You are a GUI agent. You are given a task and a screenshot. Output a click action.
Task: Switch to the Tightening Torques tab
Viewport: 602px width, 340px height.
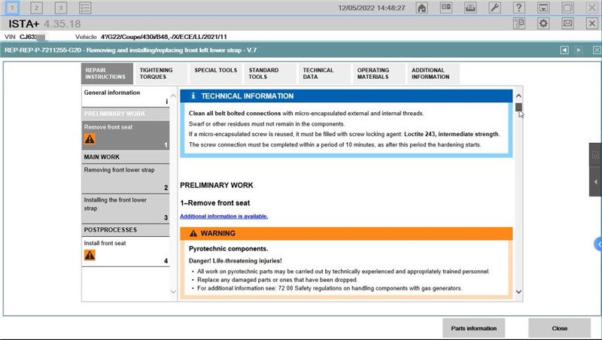pyautogui.click(x=161, y=73)
